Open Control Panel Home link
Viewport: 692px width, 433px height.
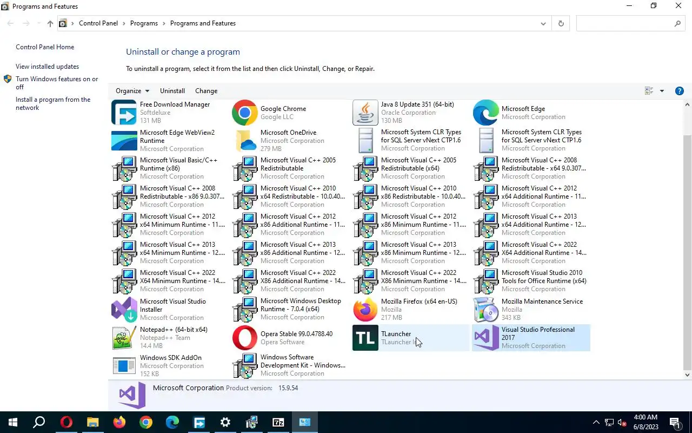click(x=45, y=47)
